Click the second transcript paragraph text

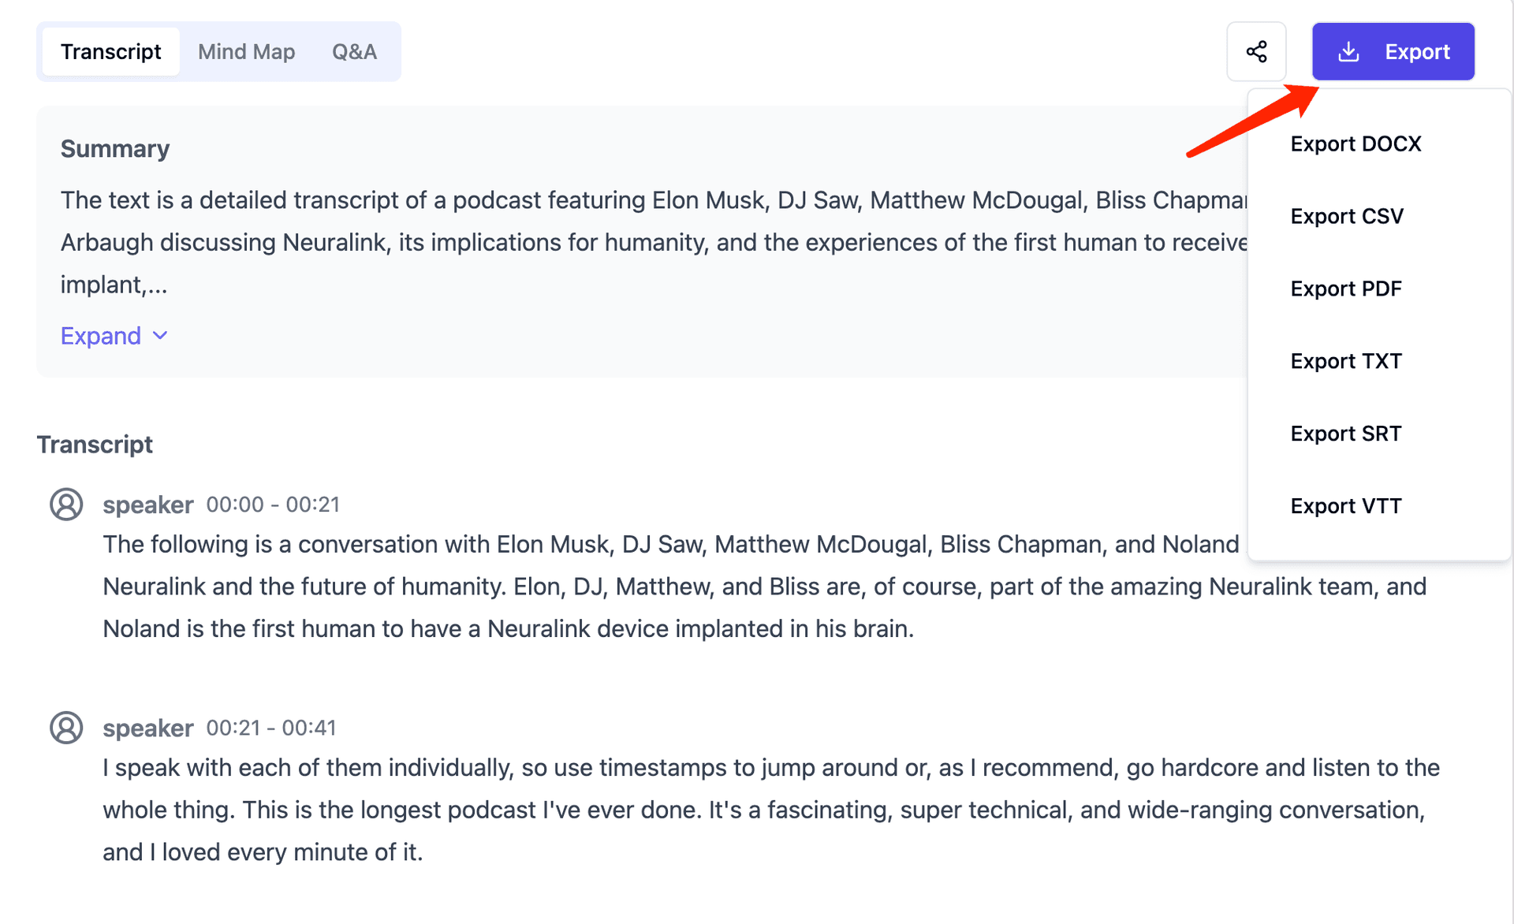pyautogui.click(x=710, y=810)
